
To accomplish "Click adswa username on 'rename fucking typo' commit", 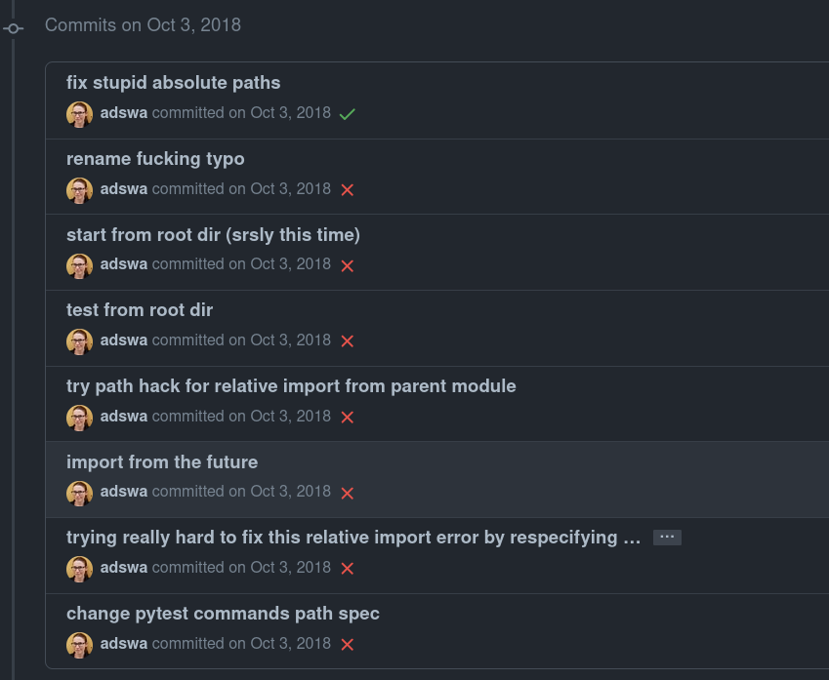I will pos(124,189).
